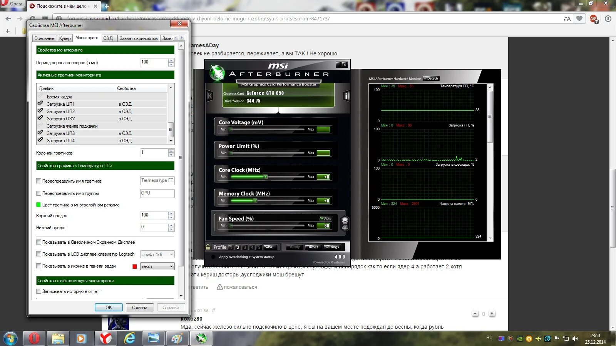This screenshot has height=346, width=616.
Task: Click the tab strip left scroll arrow
Action: pos(176,38)
